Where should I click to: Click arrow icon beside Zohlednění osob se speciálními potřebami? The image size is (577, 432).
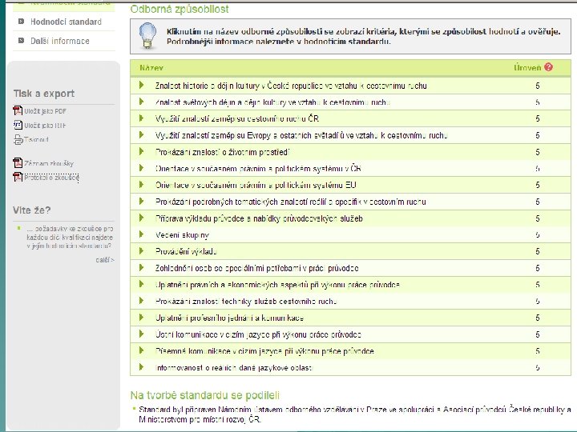[x=142, y=268]
